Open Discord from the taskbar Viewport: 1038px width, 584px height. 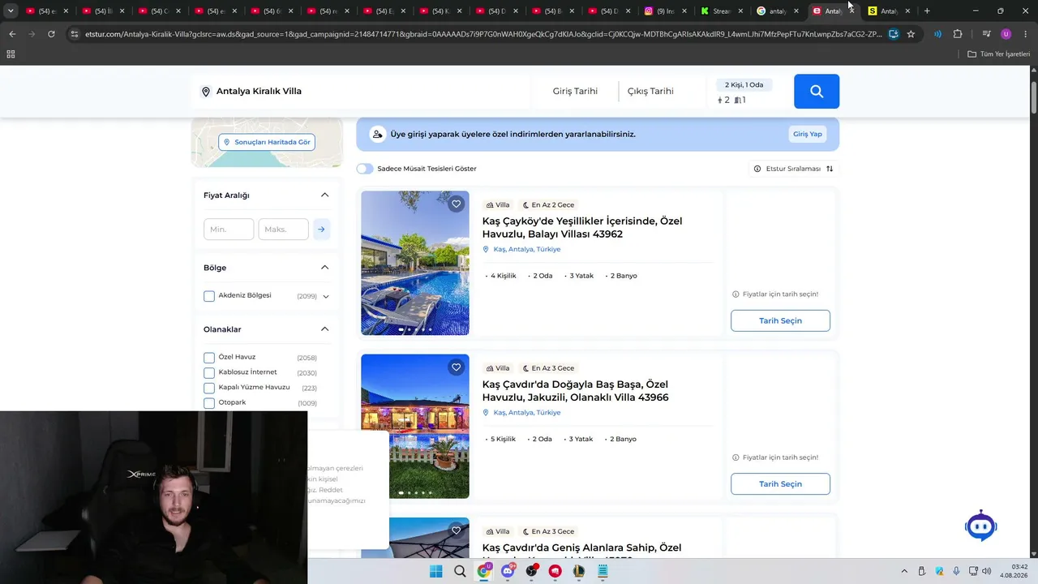coord(508,571)
